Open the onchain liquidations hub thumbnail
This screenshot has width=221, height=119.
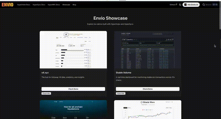73,109
